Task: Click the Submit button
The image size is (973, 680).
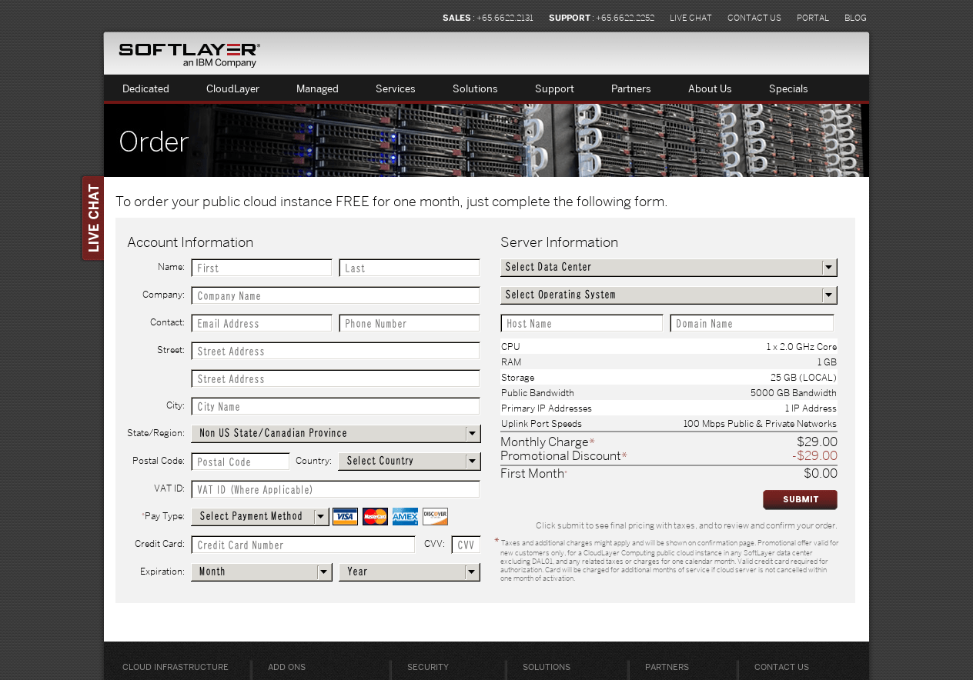Action: pyautogui.click(x=800, y=499)
